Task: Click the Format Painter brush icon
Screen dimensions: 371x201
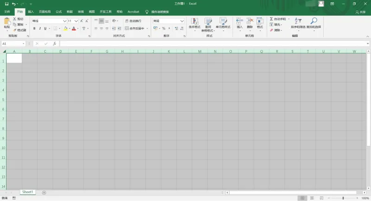Action: [15, 30]
